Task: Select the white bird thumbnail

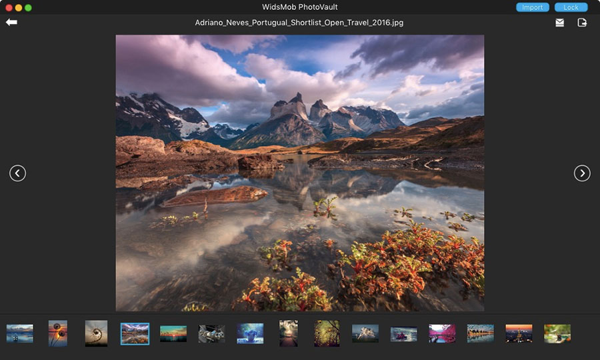Action: 365,333
